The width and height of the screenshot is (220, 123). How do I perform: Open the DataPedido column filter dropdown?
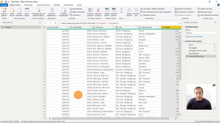[91, 27]
